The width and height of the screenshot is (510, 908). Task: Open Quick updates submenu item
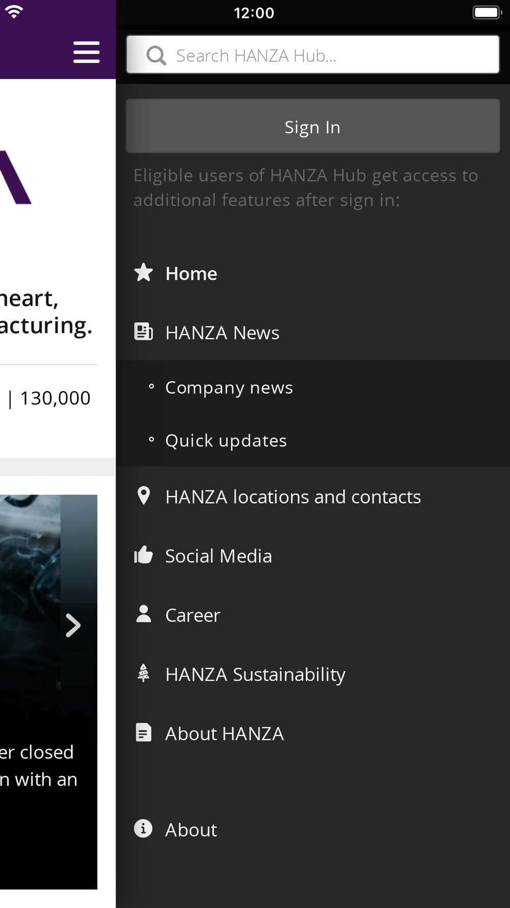(226, 441)
